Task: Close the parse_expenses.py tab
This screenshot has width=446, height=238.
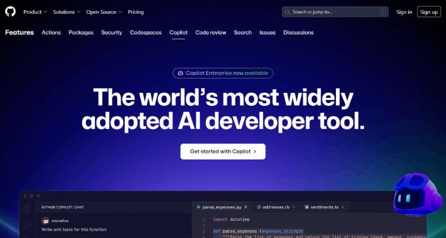Action: pos(246,207)
